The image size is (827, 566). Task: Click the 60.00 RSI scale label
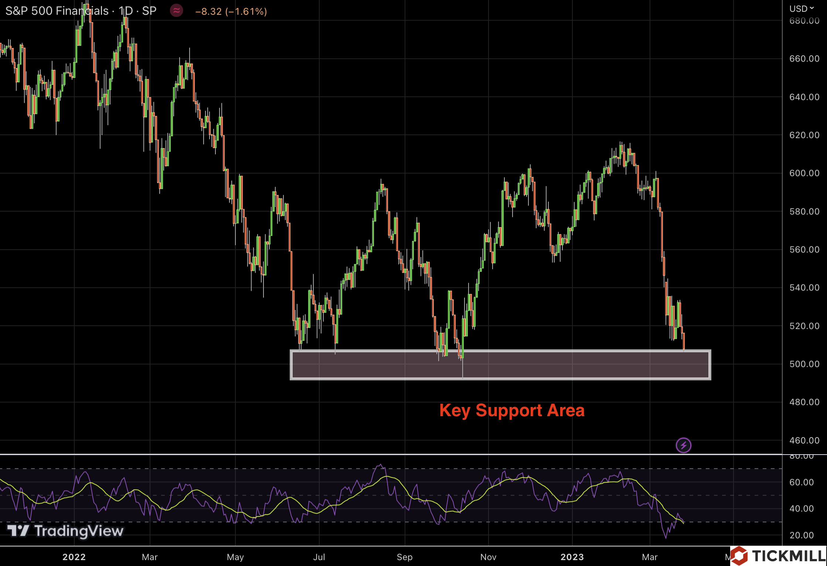[802, 482]
